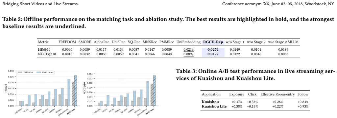
Task: Click the VQ-Rec HR@10 value 0.0087
Action: point(134,50)
